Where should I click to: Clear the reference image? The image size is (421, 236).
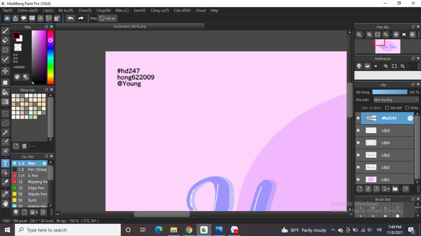[376, 66]
